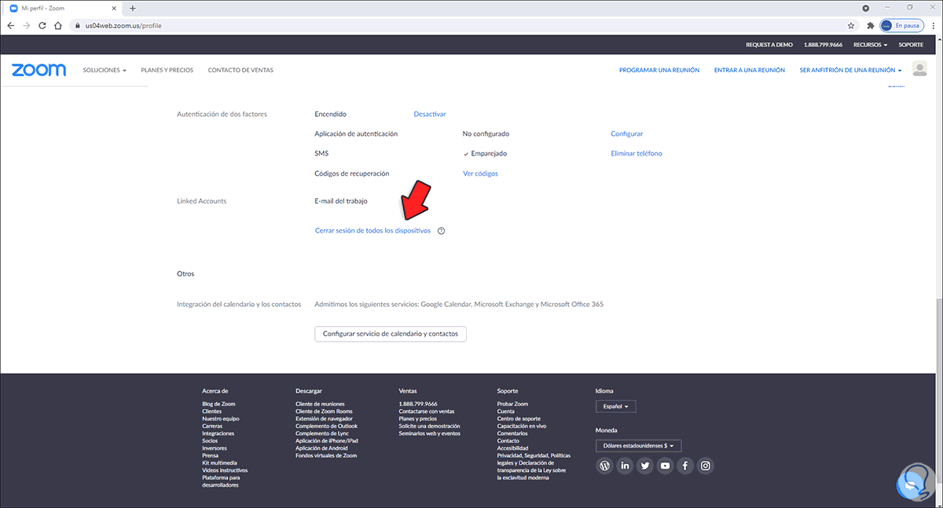Screen dimensions: 943x508
Task: Click the help icon beside Cerrar sesión link
Action: click(x=441, y=231)
